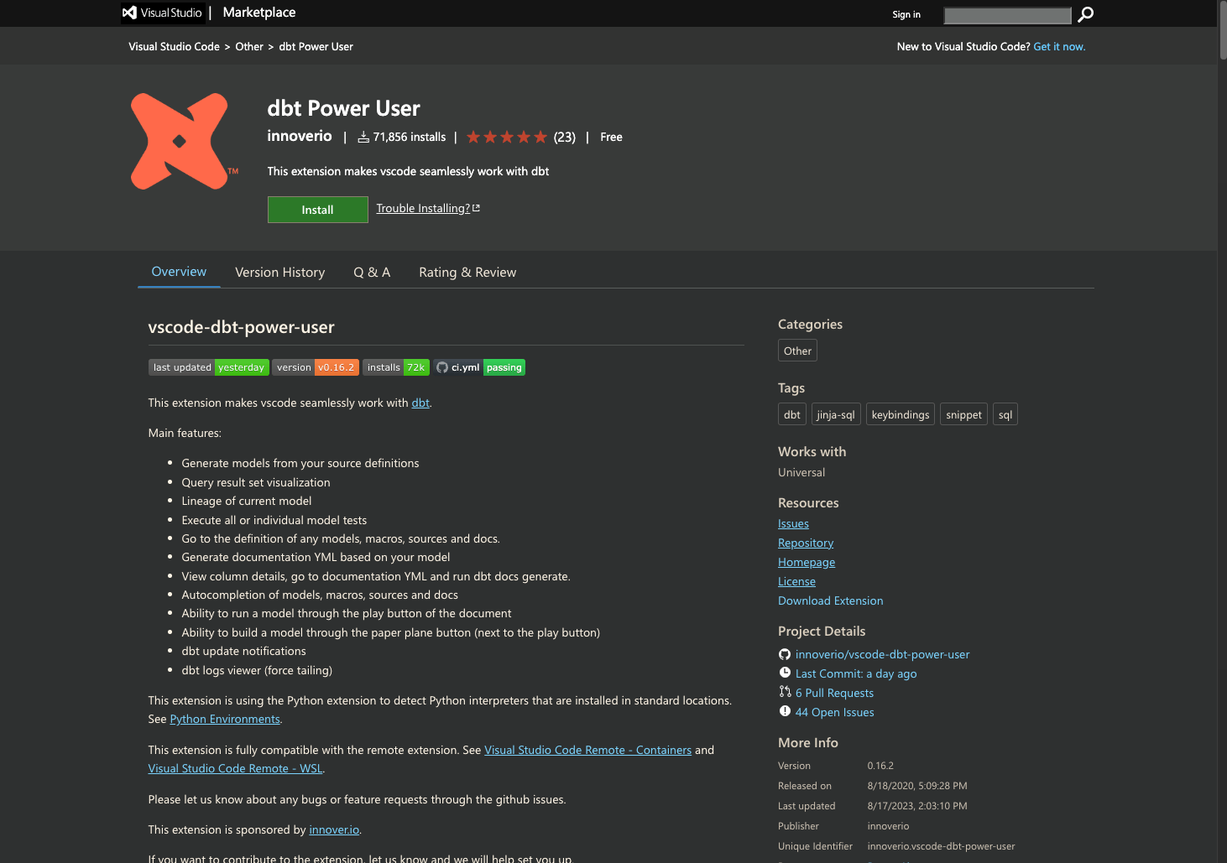
Task: Switch to the Overview tab
Action: tap(179, 272)
